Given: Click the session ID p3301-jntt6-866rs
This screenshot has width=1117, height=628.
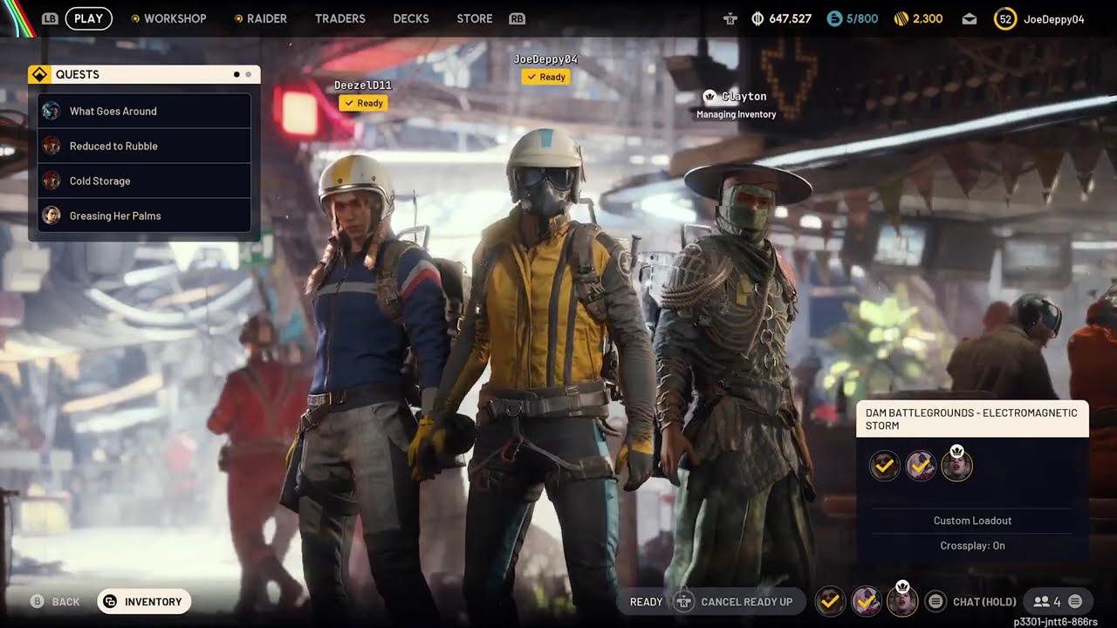Looking at the screenshot, I should point(1055,622).
